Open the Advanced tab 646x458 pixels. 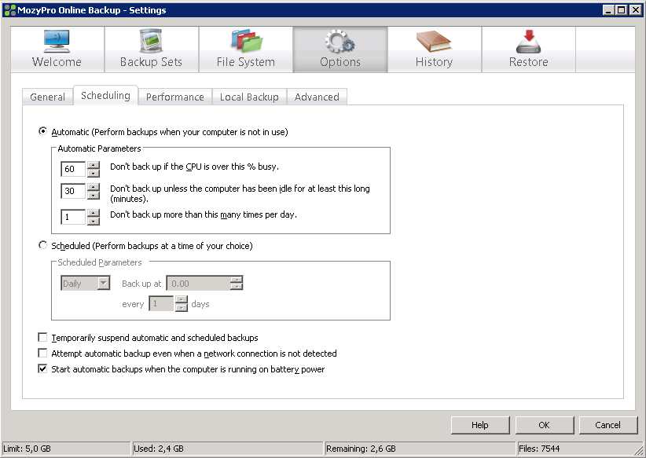click(317, 97)
